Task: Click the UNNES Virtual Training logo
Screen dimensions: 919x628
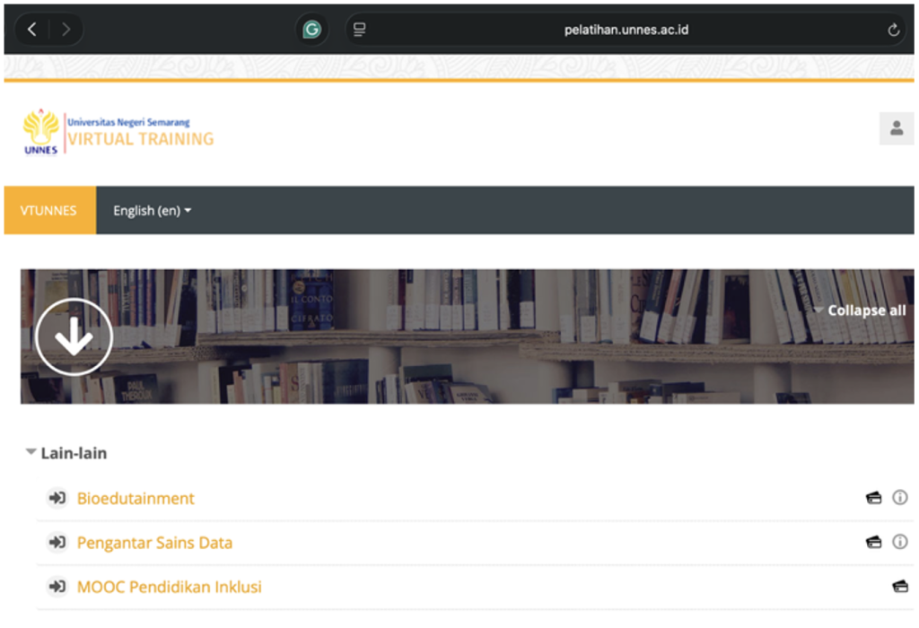Action: click(x=118, y=132)
